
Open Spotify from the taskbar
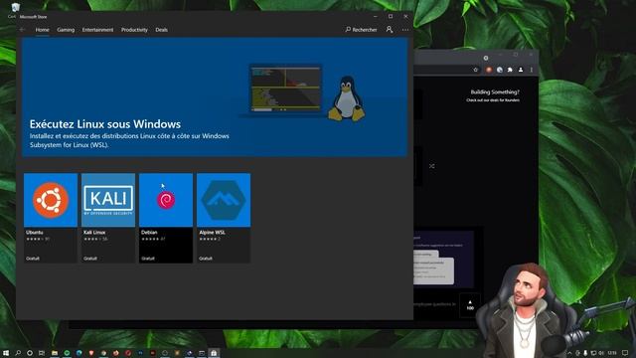[67, 353]
